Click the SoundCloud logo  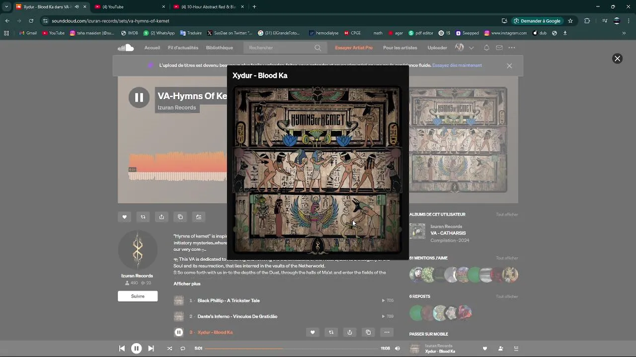pos(126,48)
